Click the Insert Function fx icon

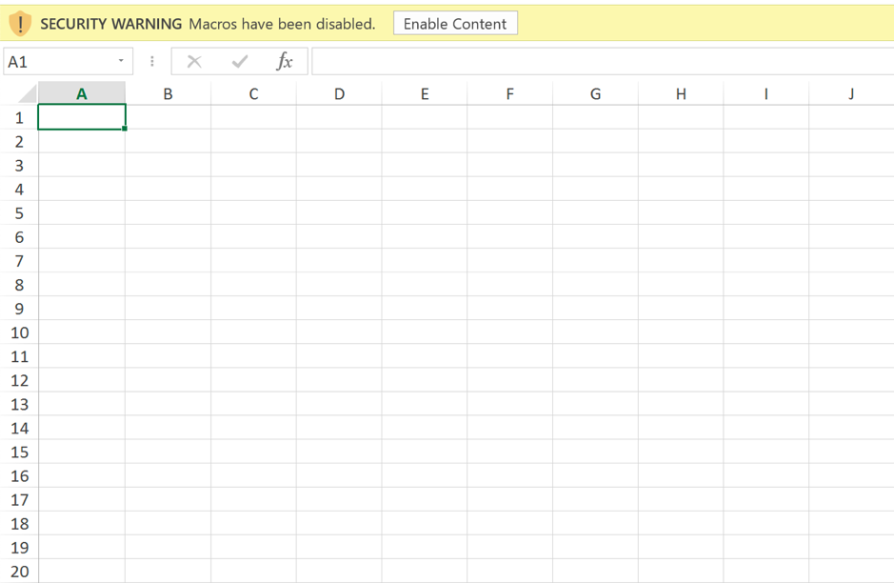click(284, 62)
